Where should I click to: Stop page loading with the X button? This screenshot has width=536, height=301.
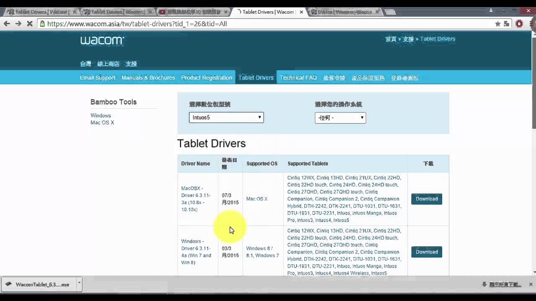[x=30, y=24]
